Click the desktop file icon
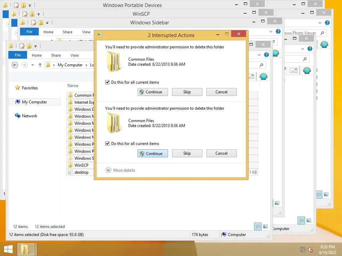The width and height of the screenshot is (342, 256). click(x=70, y=172)
